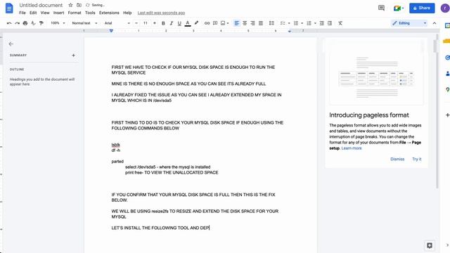Expand checklist options arrow
The width and height of the screenshot is (450, 253).
tap(289, 23)
